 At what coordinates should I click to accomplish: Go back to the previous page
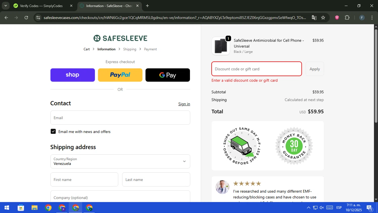(x=6, y=18)
